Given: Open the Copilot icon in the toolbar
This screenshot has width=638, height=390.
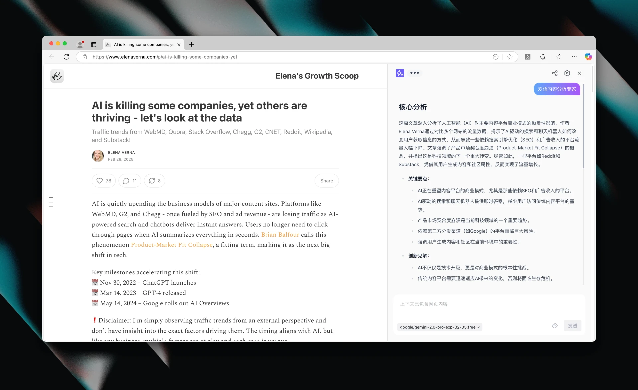Looking at the screenshot, I should click(588, 57).
